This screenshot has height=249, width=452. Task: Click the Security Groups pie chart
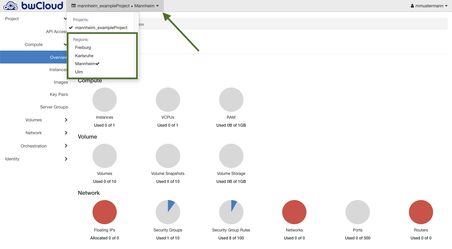pyautogui.click(x=168, y=212)
